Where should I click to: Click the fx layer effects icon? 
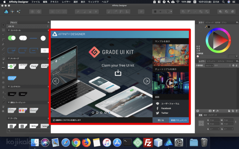217,111
